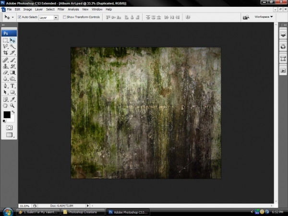Activate the Crop tool
The width and height of the screenshot is (288, 216).
5,53
